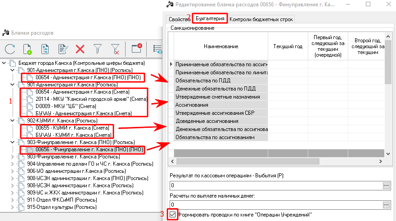The image size is (396, 221).
Task: Click the Первый год, следующий за текущим header
Action: 328,46
